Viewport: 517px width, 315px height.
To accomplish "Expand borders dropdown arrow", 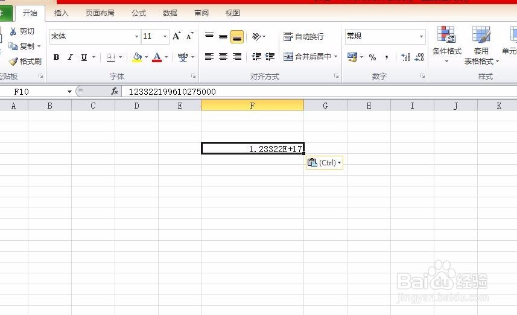I will [120, 57].
